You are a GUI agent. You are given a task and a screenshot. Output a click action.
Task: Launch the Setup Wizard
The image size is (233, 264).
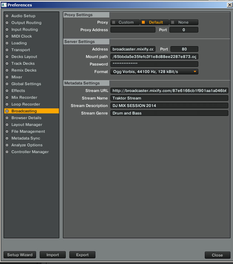[20, 255]
